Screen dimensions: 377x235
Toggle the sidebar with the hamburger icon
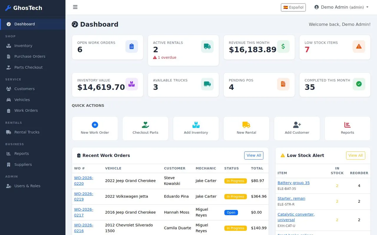click(75, 7)
